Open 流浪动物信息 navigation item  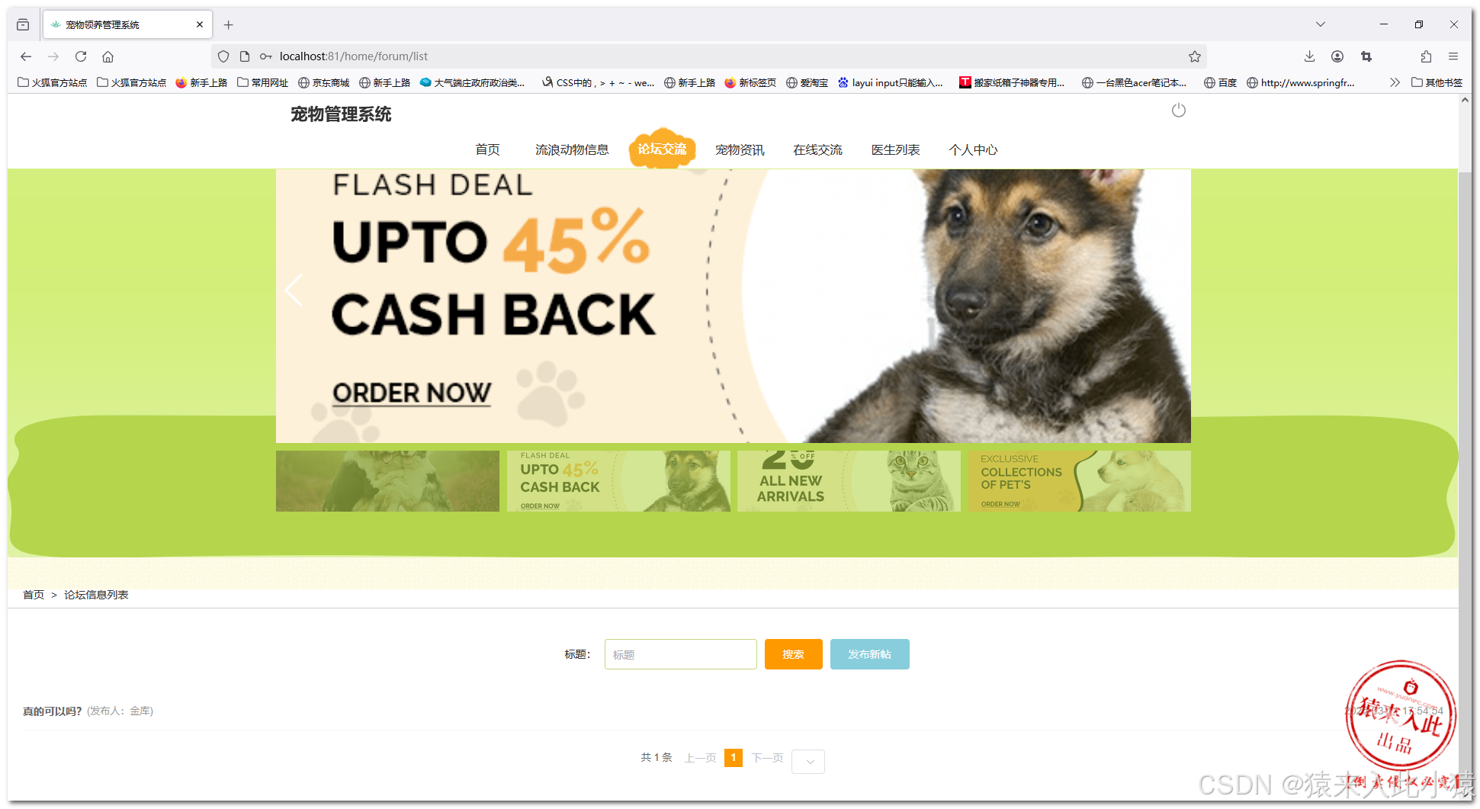[x=572, y=149]
